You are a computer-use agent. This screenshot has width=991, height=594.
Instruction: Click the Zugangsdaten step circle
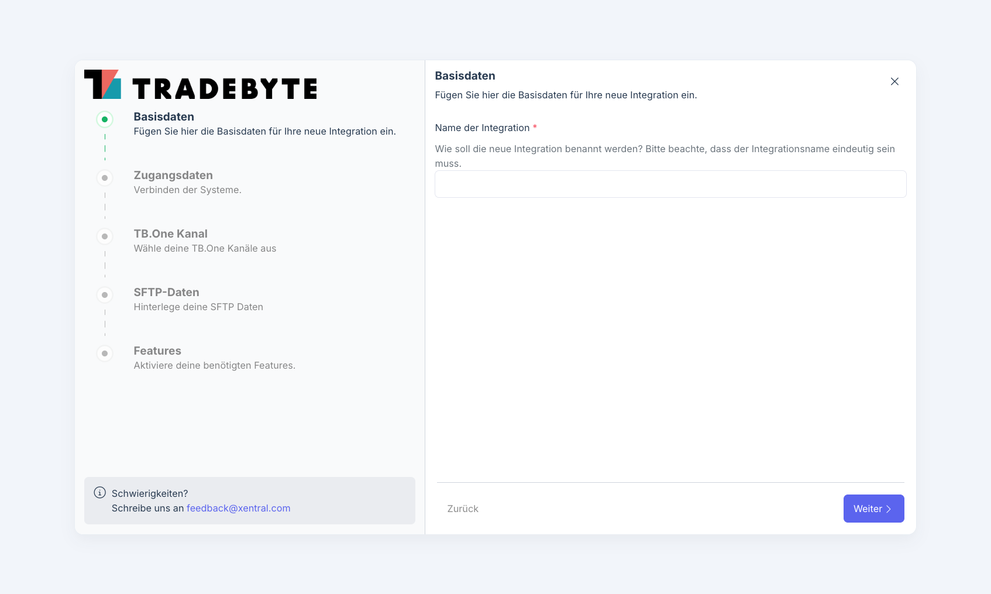(x=105, y=178)
